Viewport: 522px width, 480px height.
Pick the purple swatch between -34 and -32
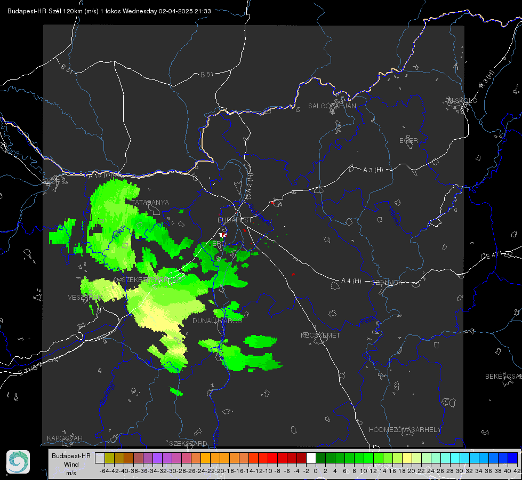pos(157,458)
